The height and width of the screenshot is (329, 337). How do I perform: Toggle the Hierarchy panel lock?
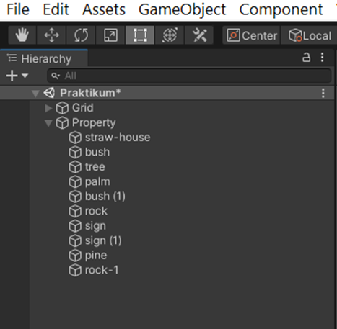click(306, 58)
